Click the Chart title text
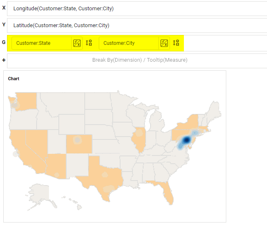Viewport: 267px width, 225px height. point(14,79)
